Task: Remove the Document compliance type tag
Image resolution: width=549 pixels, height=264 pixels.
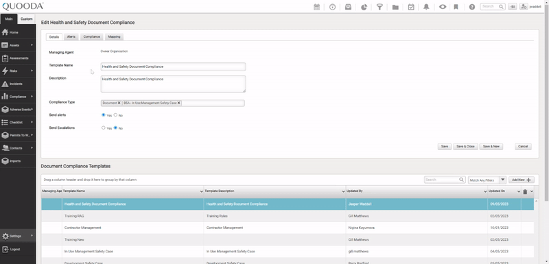Action: click(119, 103)
